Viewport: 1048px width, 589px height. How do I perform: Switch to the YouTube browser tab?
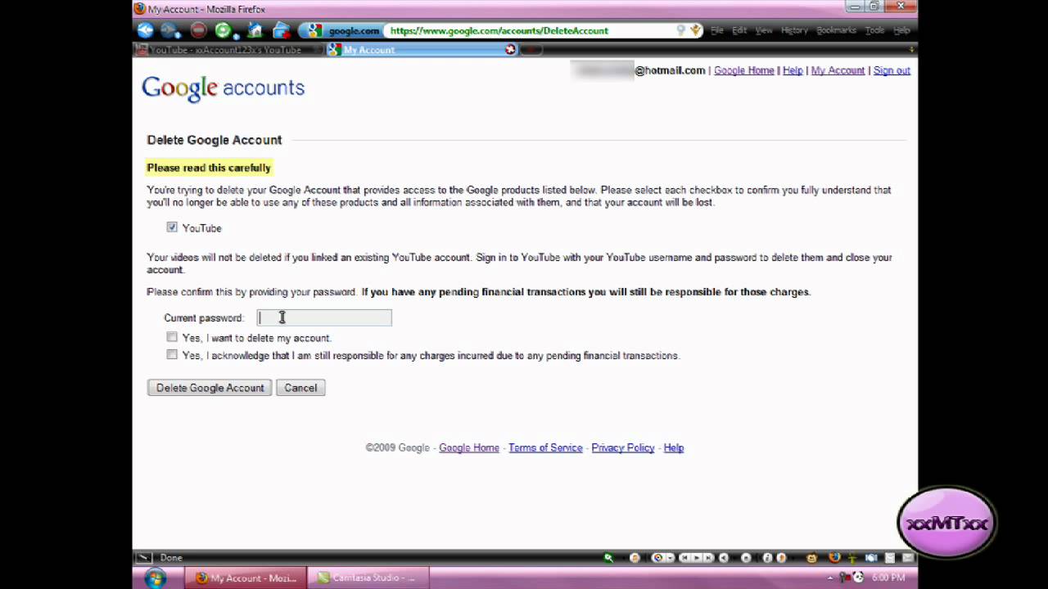pos(228,50)
